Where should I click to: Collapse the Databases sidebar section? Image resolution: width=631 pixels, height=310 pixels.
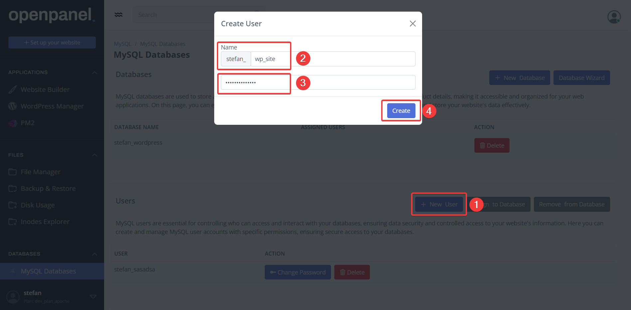tap(94, 254)
